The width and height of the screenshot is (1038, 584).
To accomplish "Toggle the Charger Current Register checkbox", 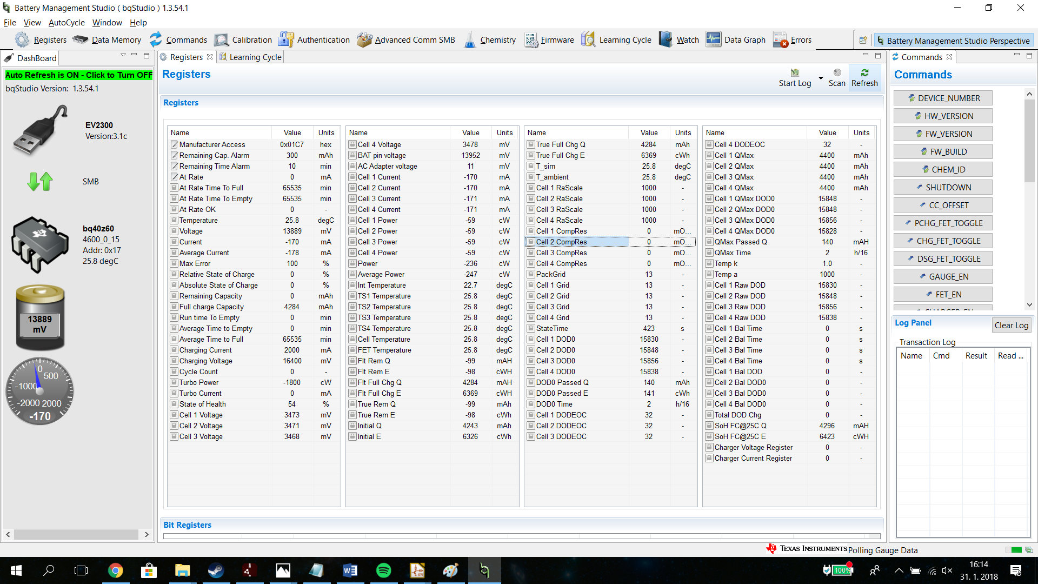I will click(709, 458).
